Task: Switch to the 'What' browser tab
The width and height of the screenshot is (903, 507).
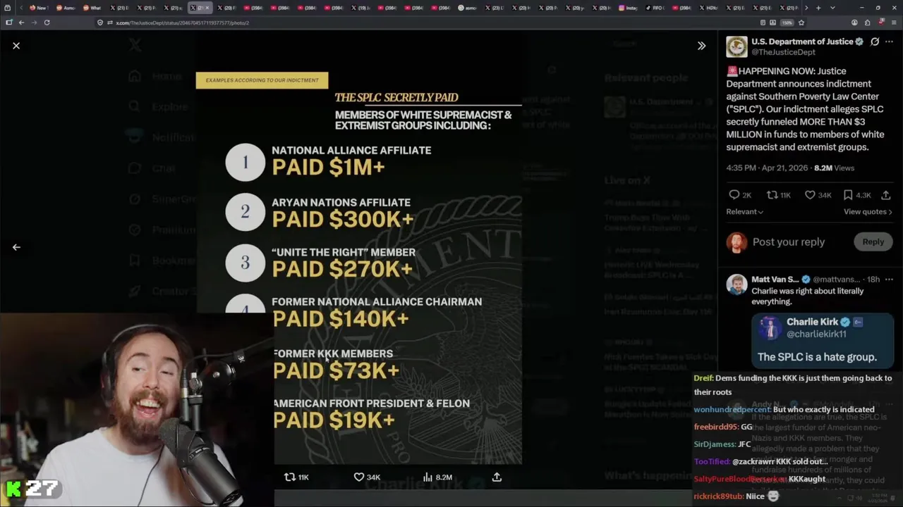Action: click(92, 8)
